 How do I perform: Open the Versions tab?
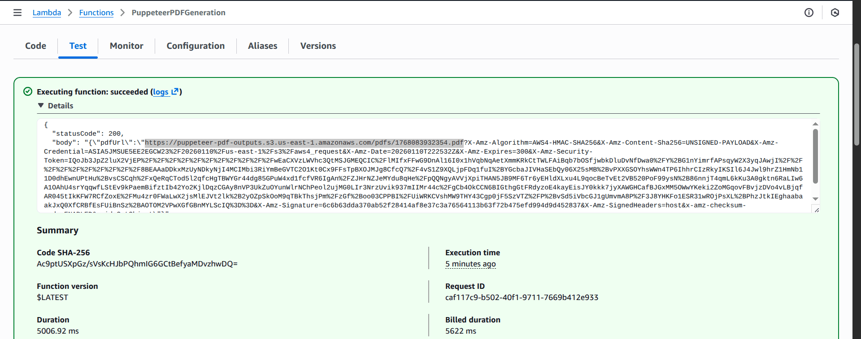point(318,46)
